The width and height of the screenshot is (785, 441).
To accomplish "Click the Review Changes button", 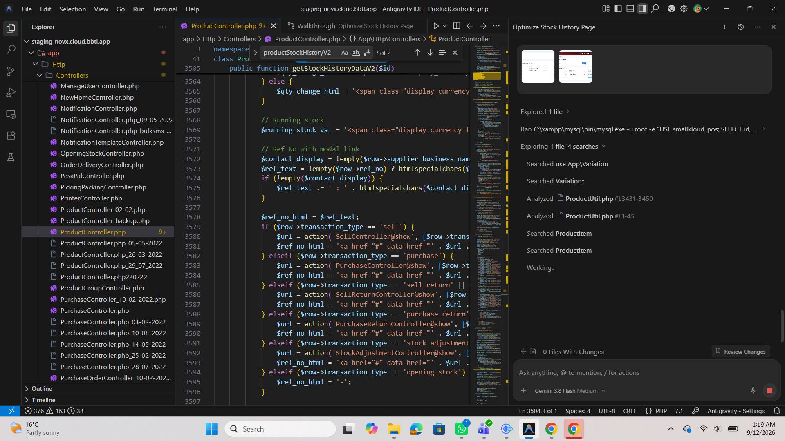I will click(740, 352).
